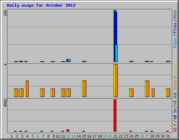Image resolution: width=179 pixels, height=140 pixels.
Task: Click the 'Daily usage for October 2013' title
Action: (x=41, y=5)
